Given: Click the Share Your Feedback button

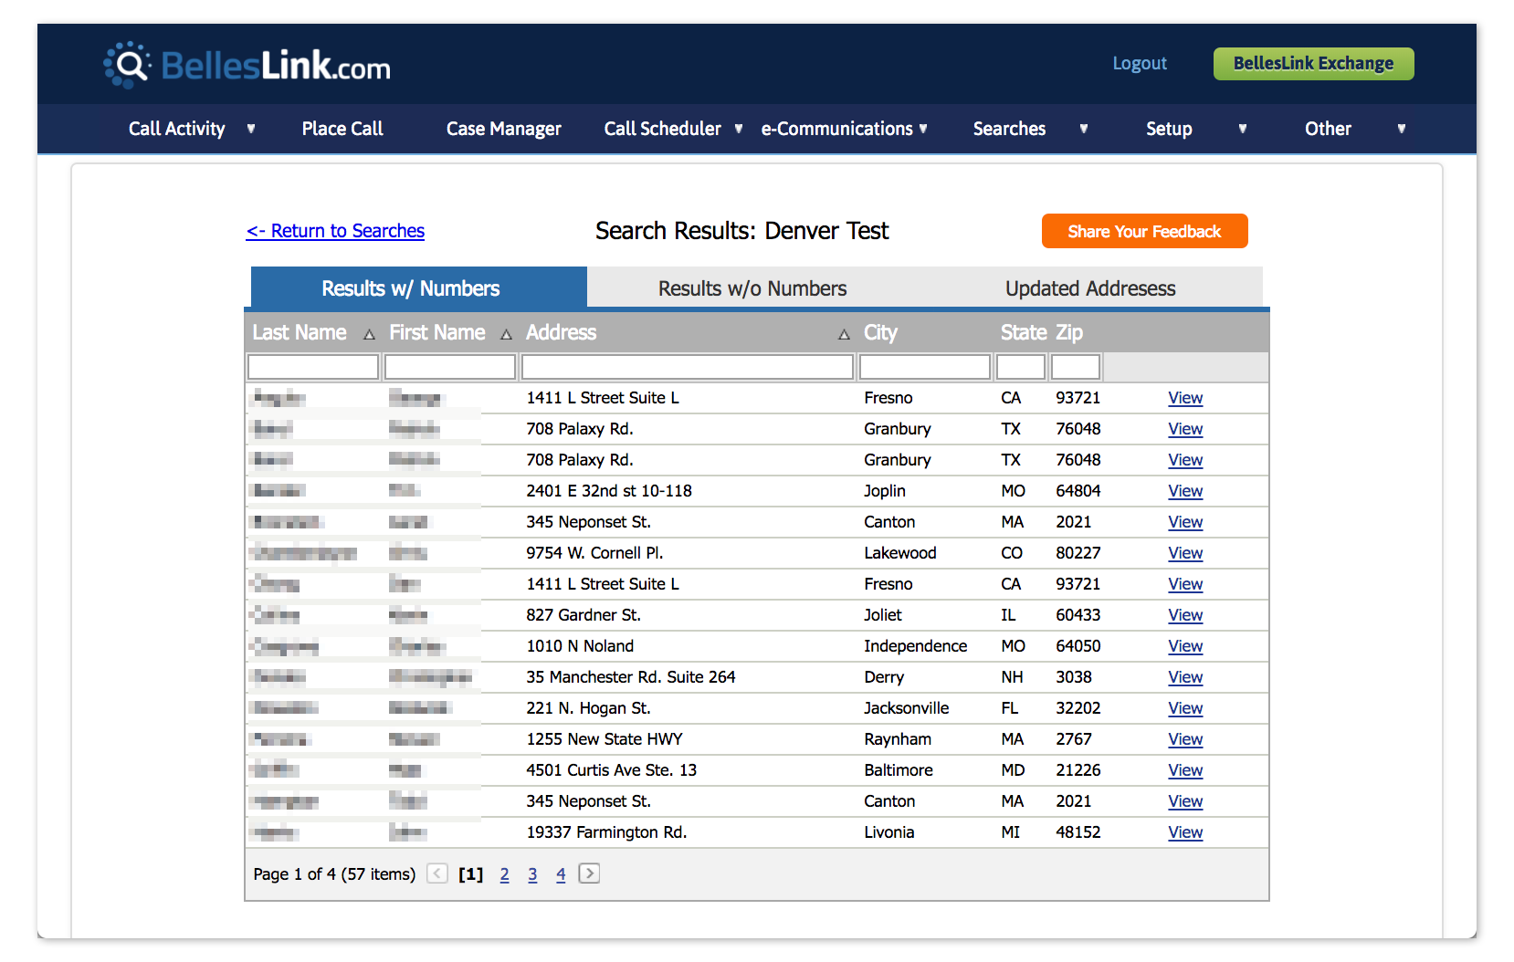Looking at the screenshot, I should (x=1144, y=231).
